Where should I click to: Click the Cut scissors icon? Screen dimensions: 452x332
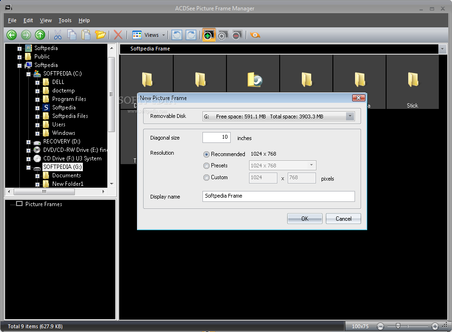[57, 35]
